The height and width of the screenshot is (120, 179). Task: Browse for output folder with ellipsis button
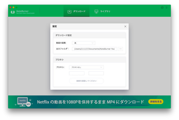[120, 49]
